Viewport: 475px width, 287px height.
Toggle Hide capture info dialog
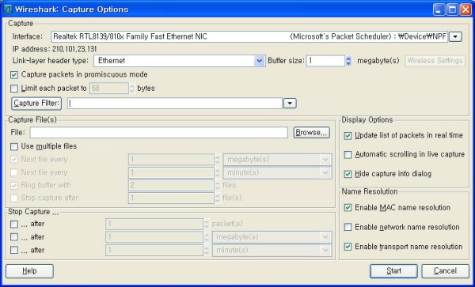point(348,174)
